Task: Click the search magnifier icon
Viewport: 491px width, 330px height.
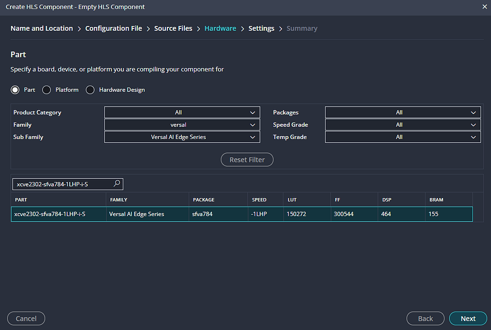Action: (x=117, y=183)
